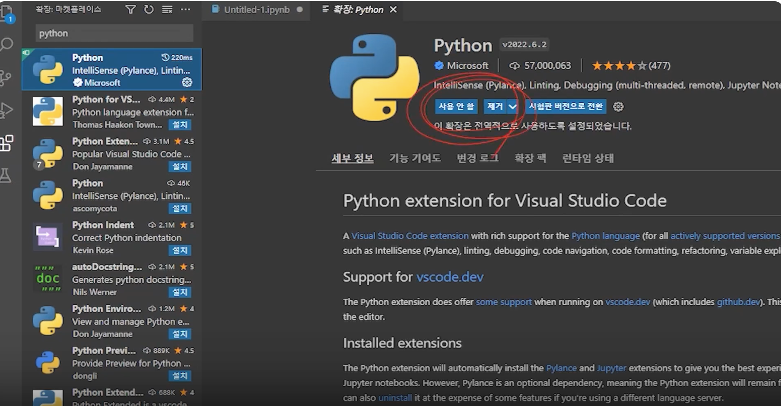This screenshot has width=781, height=406.
Task: Open the Visual Studio Code extension link
Action: click(x=410, y=236)
